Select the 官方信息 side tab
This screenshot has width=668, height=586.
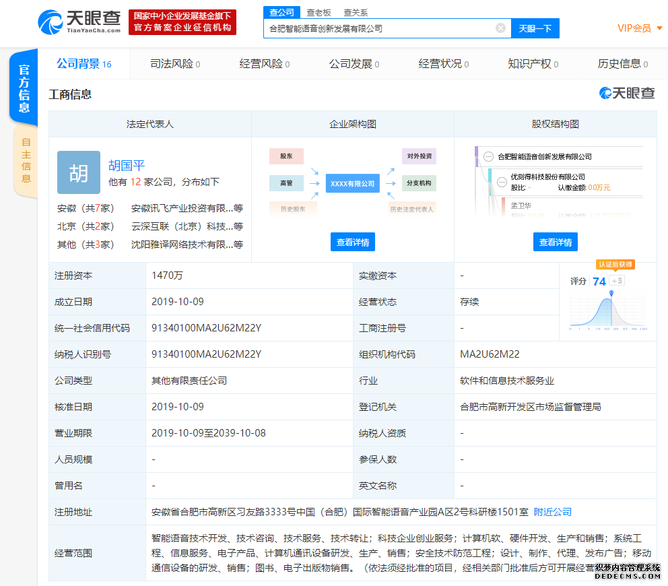click(24, 88)
